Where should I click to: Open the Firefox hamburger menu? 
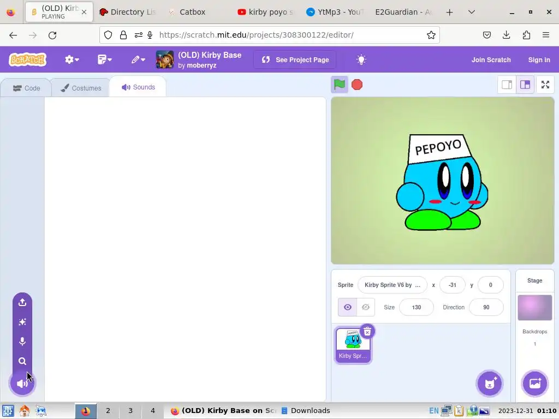[x=546, y=35]
